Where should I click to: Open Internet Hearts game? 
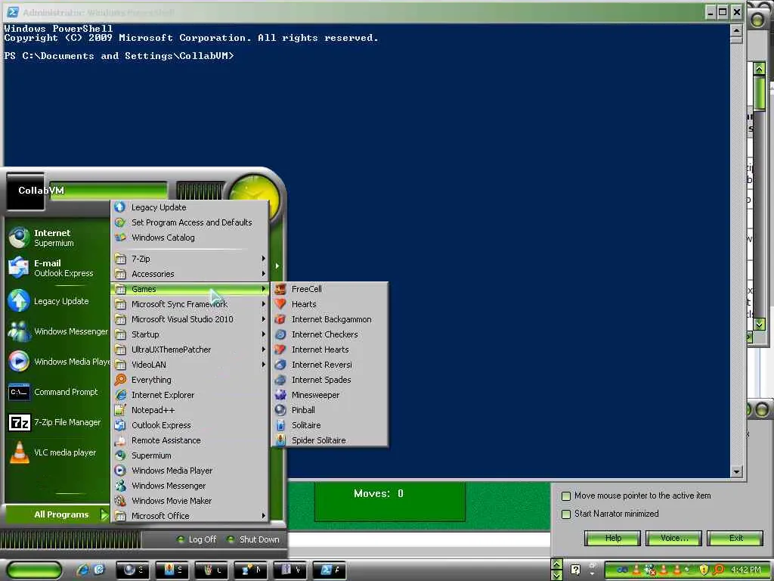[330, 350]
